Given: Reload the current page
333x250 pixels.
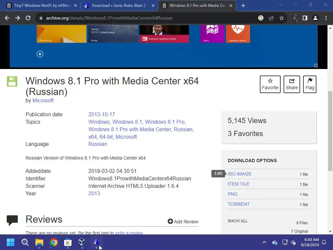Looking at the screenshot, I should [x=28, y=18].
